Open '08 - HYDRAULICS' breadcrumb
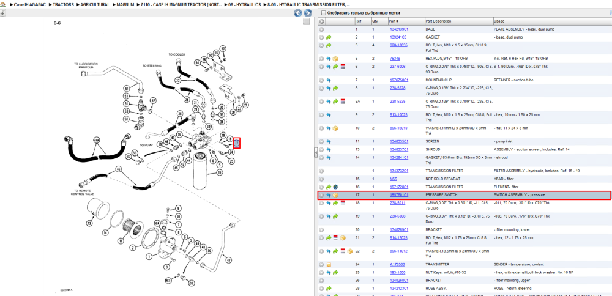The image size is (612, 296). (x=245, y=4)
